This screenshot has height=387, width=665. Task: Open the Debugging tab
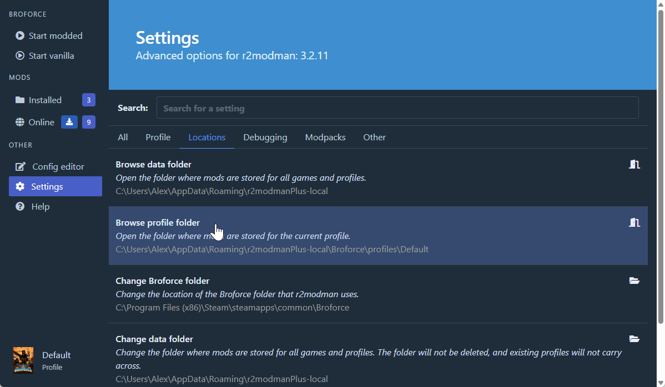(x=265, y=137)
